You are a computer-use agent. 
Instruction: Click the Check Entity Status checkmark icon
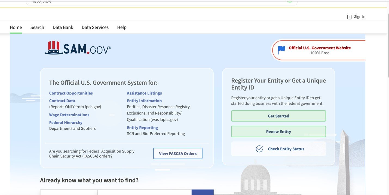point(259,149)
